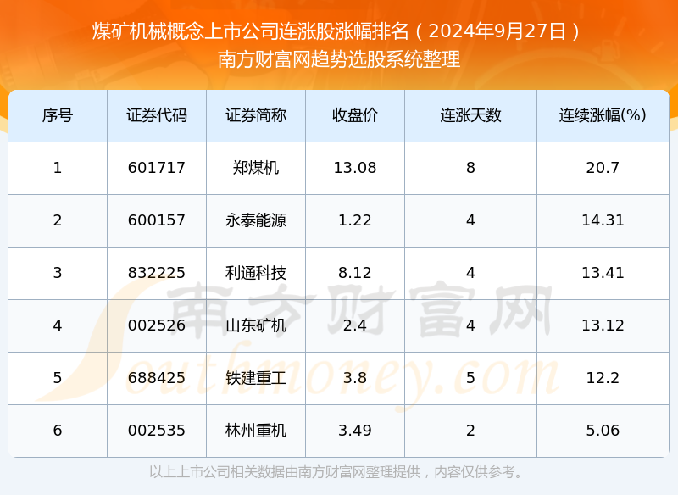The width and height of the screenshot is (678, 495).
Task: Click the 连涨天数 column header
Action: (x=470, y=115)
